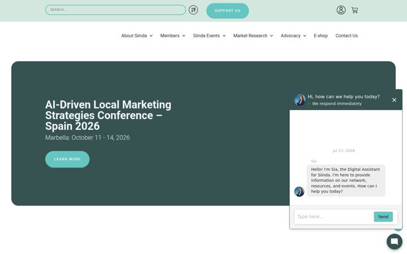
Task: Expand the Members menu chevron
Action: (x=184, y=36)
